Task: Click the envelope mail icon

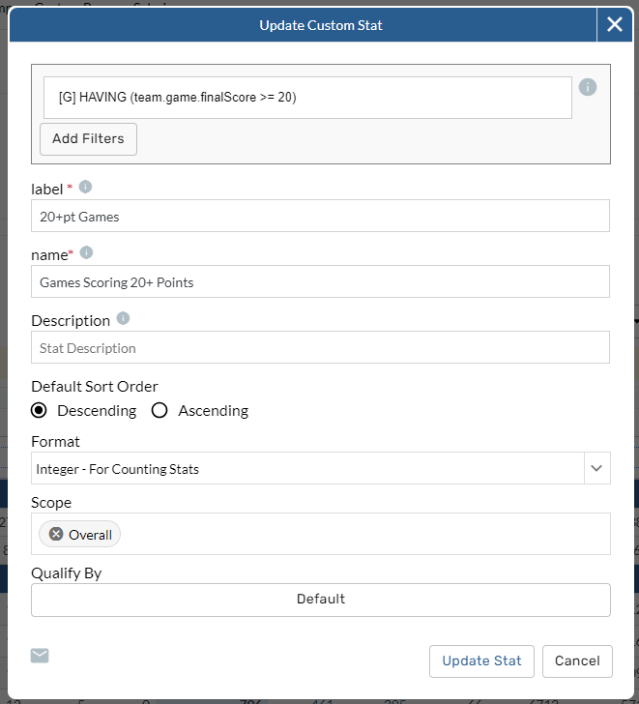Action: tap(40, 656)
